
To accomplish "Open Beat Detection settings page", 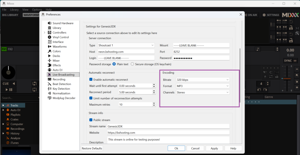I will [x=62, y=84].
